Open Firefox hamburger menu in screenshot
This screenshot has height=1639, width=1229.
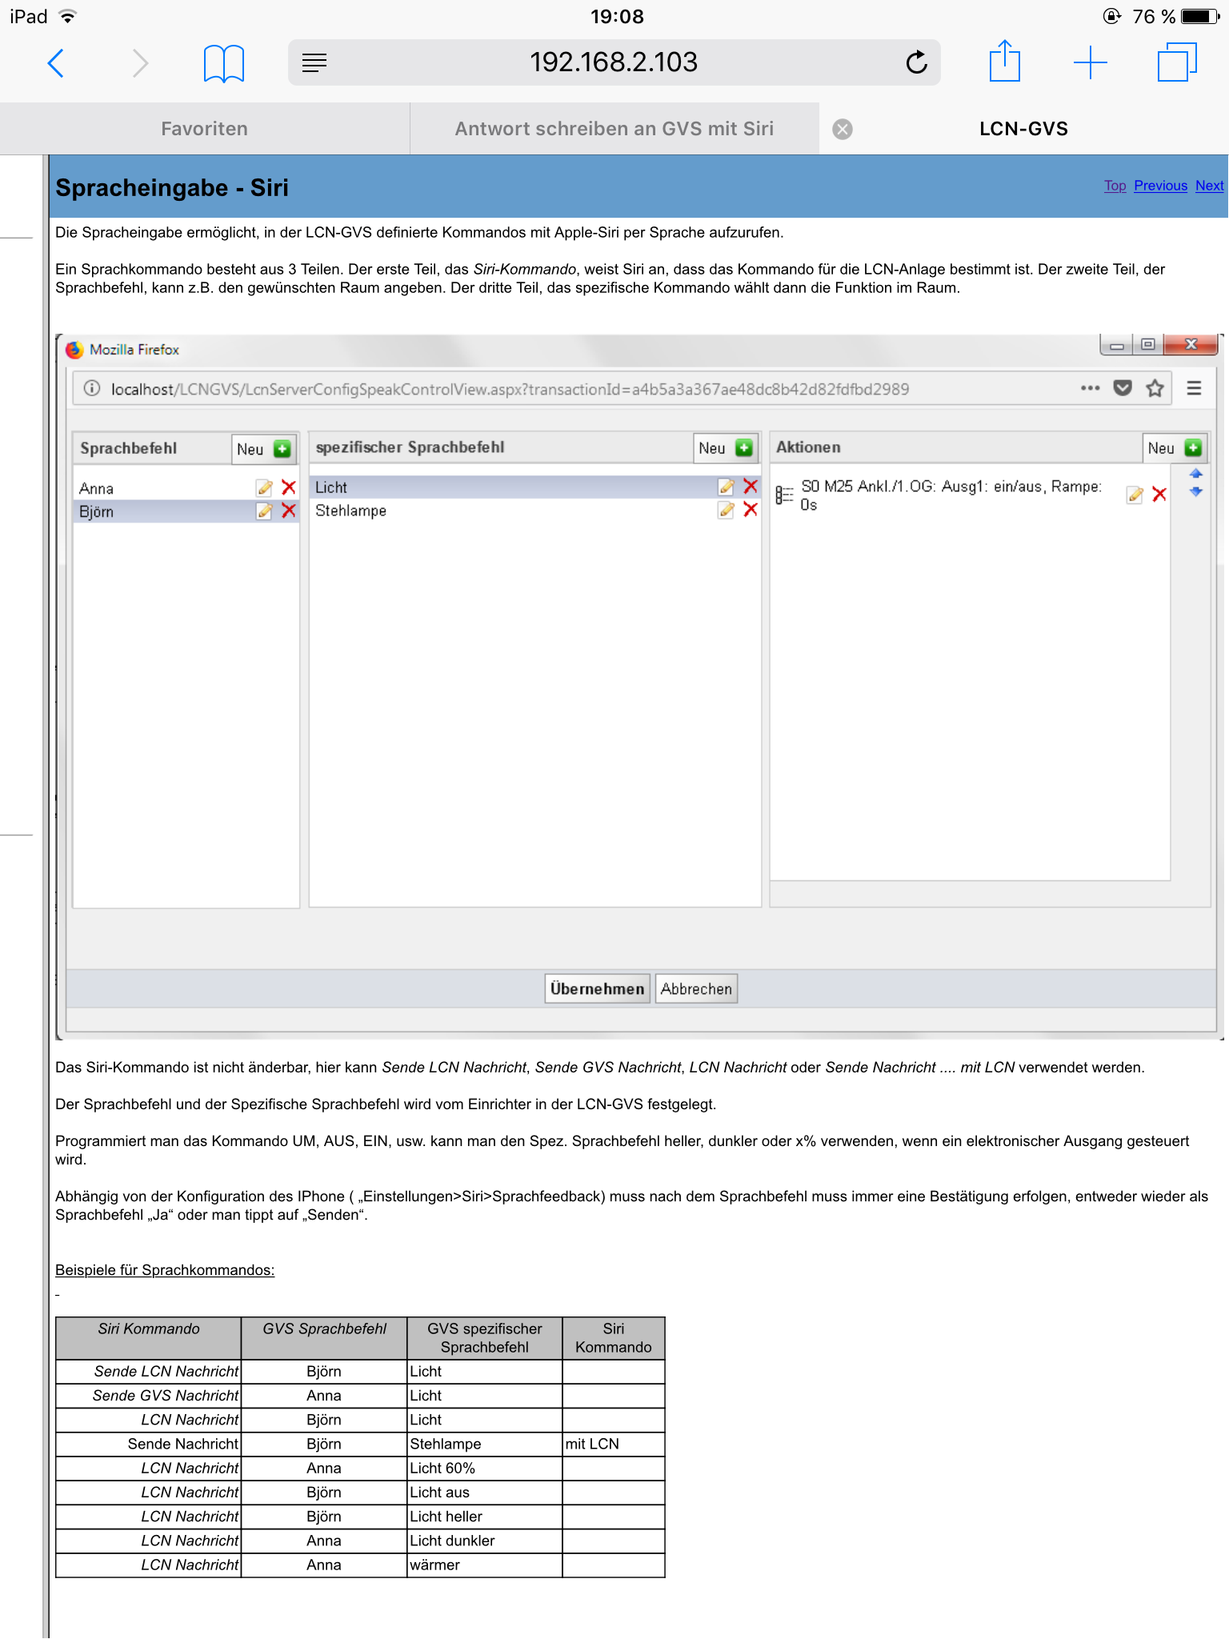(1194, 389)
